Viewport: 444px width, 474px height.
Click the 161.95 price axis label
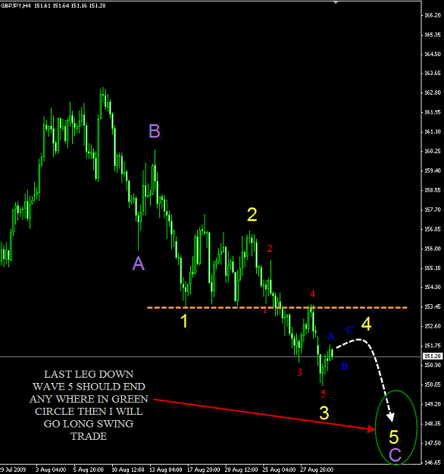(x=433, y=112)
